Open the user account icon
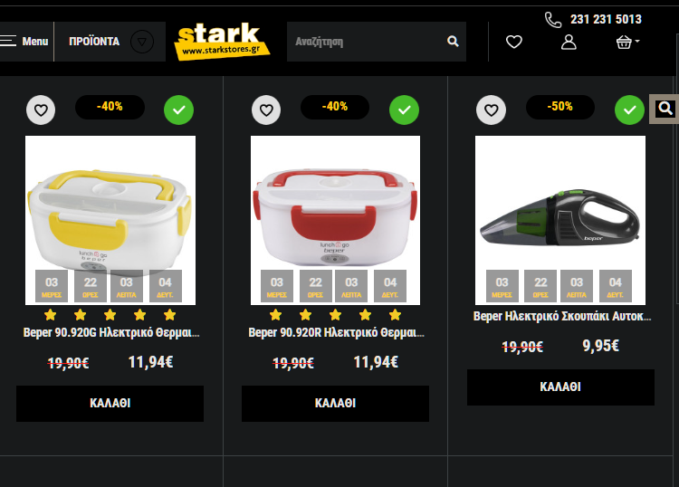 point(569,42)
